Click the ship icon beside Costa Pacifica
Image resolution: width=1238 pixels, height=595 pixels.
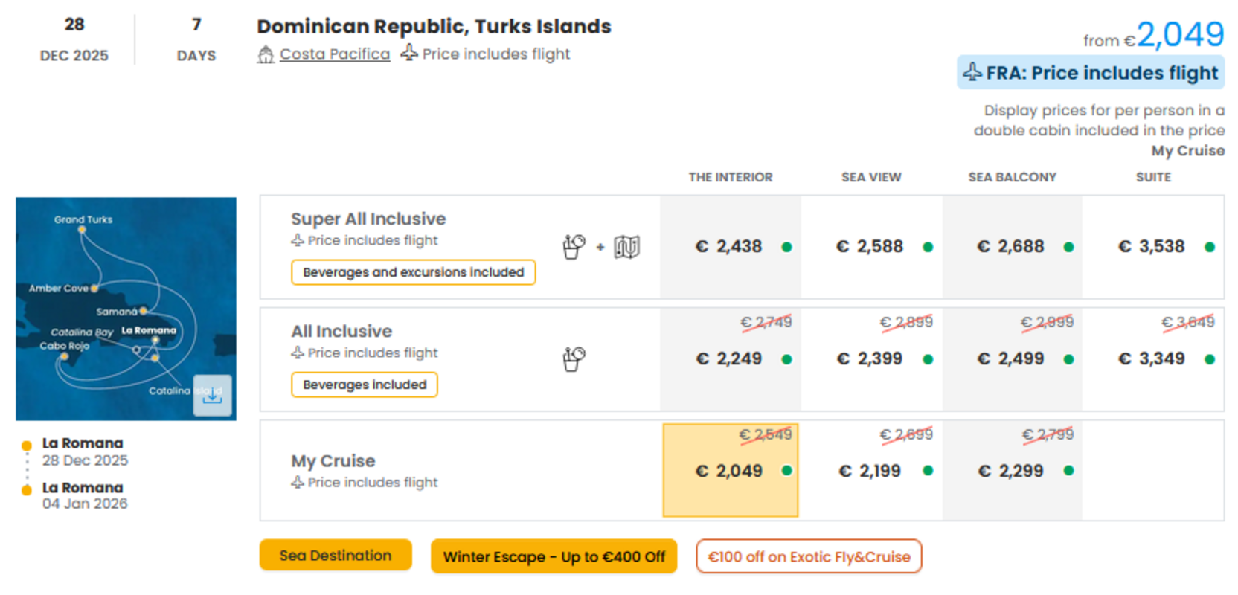pyautogui.click(x=266, y=54)
